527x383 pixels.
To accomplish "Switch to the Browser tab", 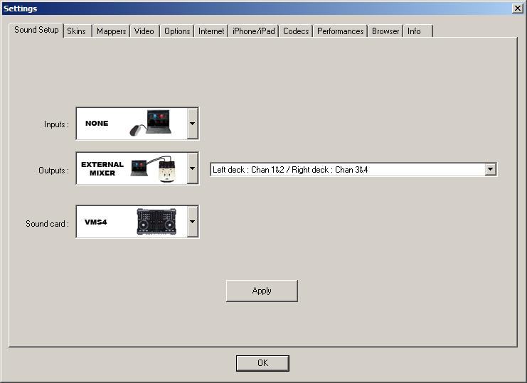I will pos(385,31).
